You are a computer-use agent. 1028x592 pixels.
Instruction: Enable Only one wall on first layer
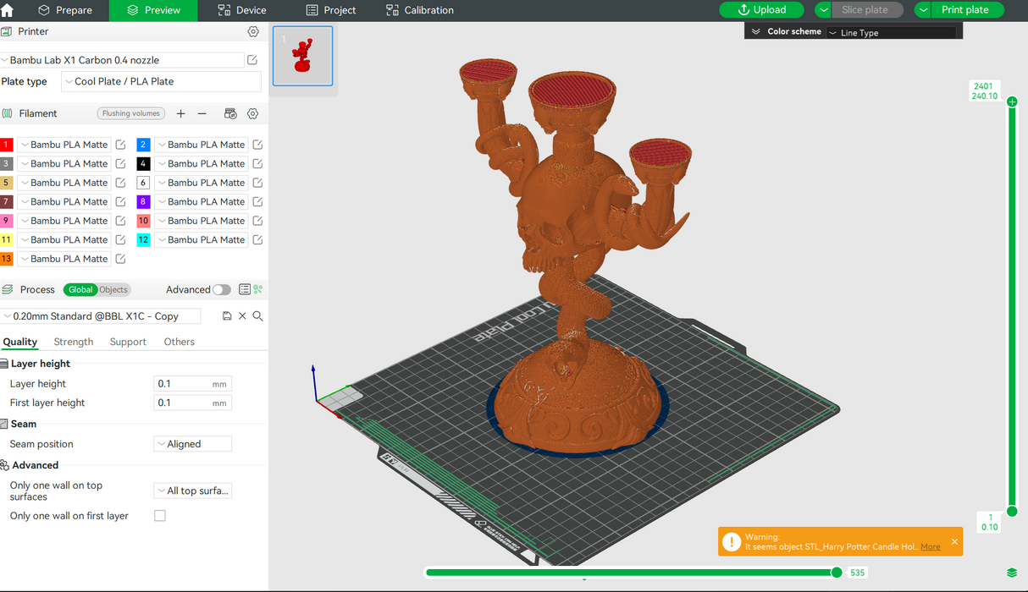coord(160,516)
